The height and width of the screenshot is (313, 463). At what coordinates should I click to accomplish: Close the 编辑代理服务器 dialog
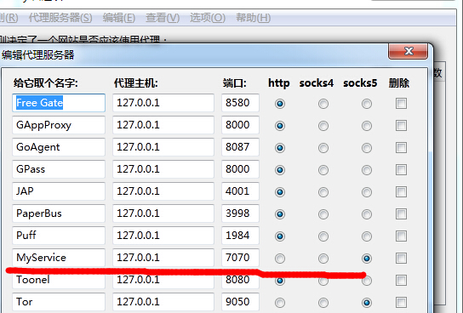408,51
